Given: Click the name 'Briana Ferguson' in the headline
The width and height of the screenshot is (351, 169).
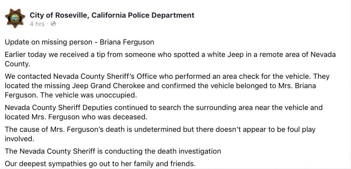Looking at the screenshot, I should point(127,42).
